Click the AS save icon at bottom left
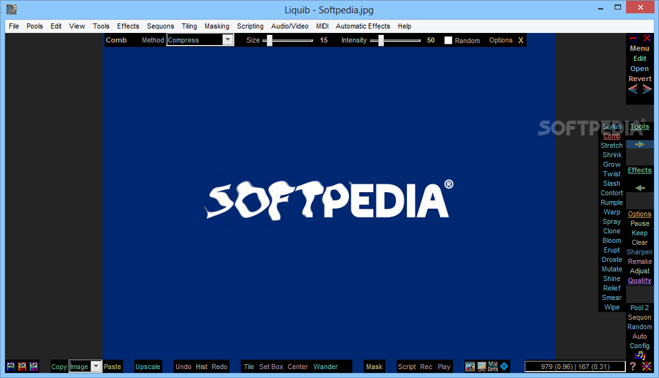 (11, 366)
